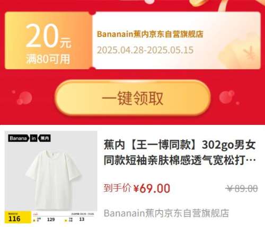Open Bananain蕉内京东自营旗舰店 coupon store name
The image size is (265, 227).
tap(150, 34)
